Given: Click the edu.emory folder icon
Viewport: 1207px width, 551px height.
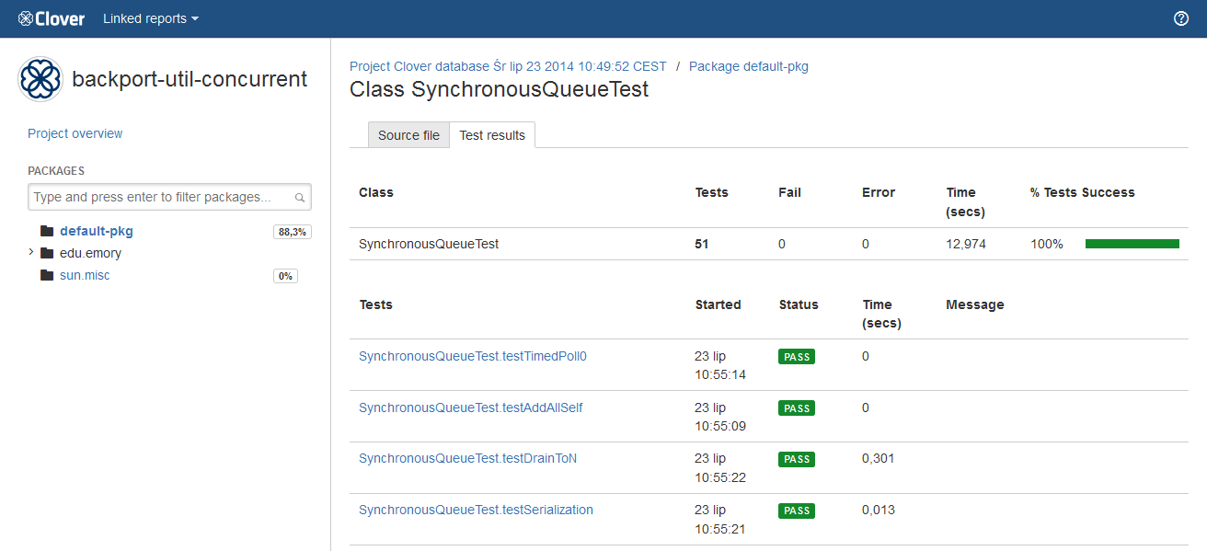Looking at the screenshot, I should tap(47, 253).
